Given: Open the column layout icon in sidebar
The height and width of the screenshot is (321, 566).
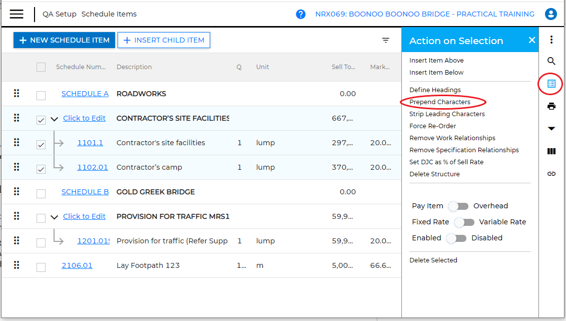Looking at the screenshot, I should (551, 151).
